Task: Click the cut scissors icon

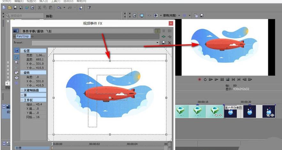Action: [x=40, y=7]
